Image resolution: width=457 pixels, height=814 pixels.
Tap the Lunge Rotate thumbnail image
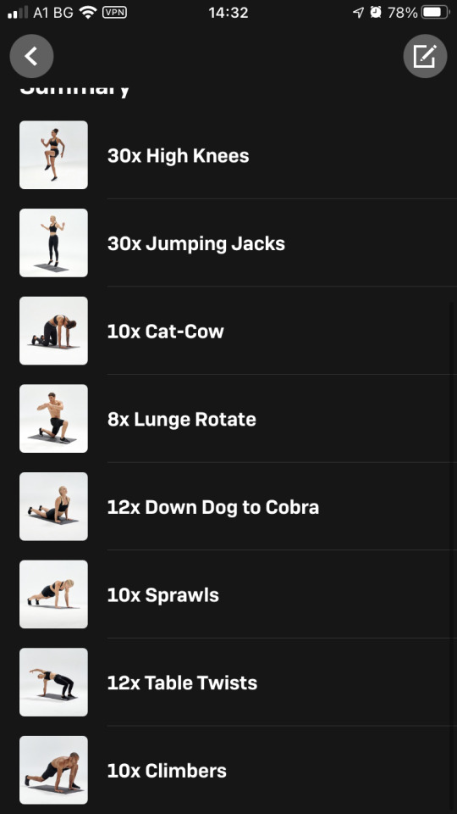tap(53, 418)
